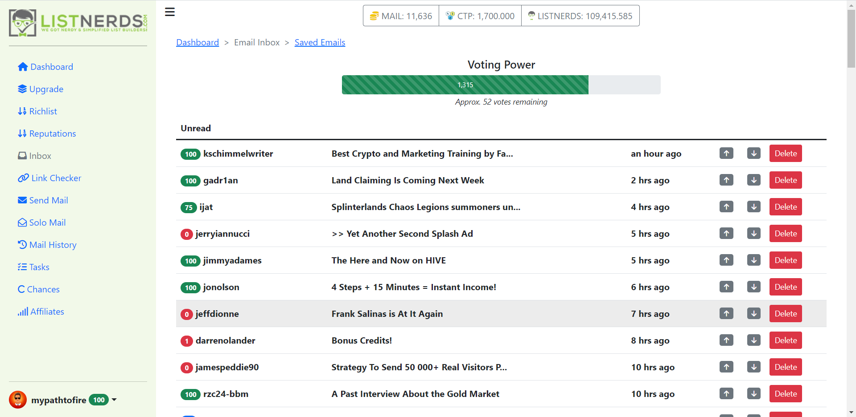Open email 'Land Claiming Is Coming Next Week'
Image resolution: width=856 pixels, height=417 pixels.
click(407, 180)
